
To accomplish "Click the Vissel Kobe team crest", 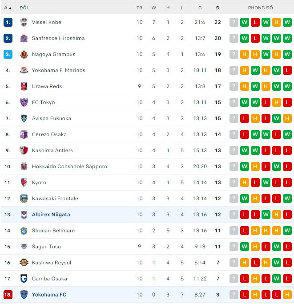I will click(x=24, y=22).
